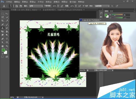Open the 选择(S) menu
The width and height of the screenshot is (136, 99).
[48, 2]
